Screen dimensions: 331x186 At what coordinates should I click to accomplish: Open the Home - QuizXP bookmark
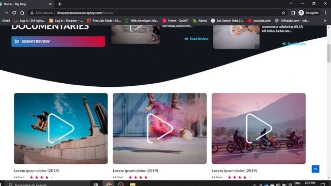(x=175, y=21)
